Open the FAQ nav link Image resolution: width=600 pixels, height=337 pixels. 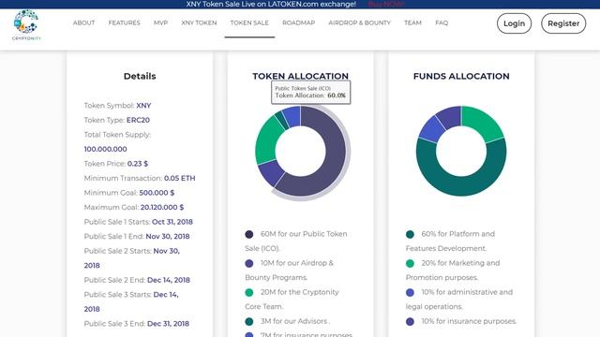tap(442, 22)
